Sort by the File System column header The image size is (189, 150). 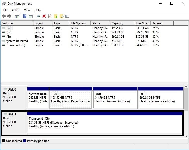pos(80,23)
